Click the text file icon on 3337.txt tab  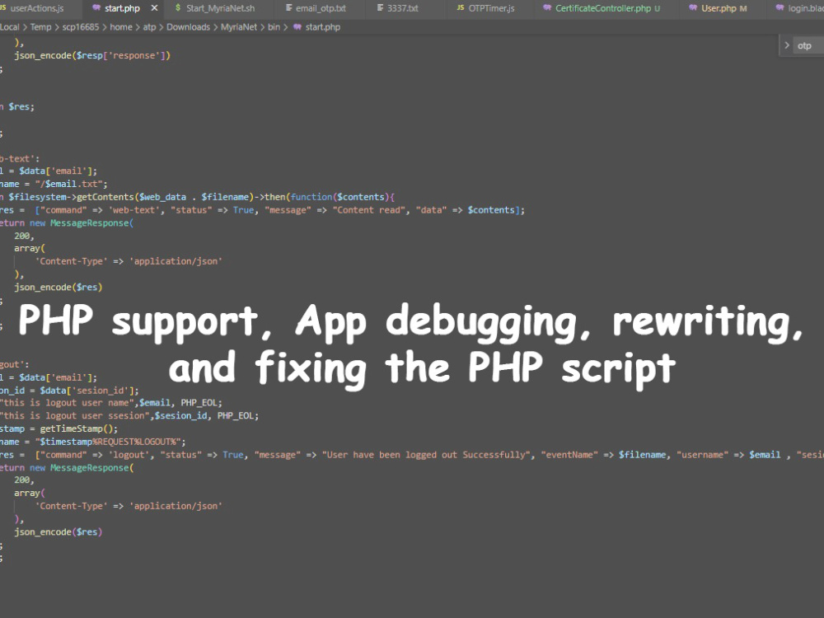point(380,8)
